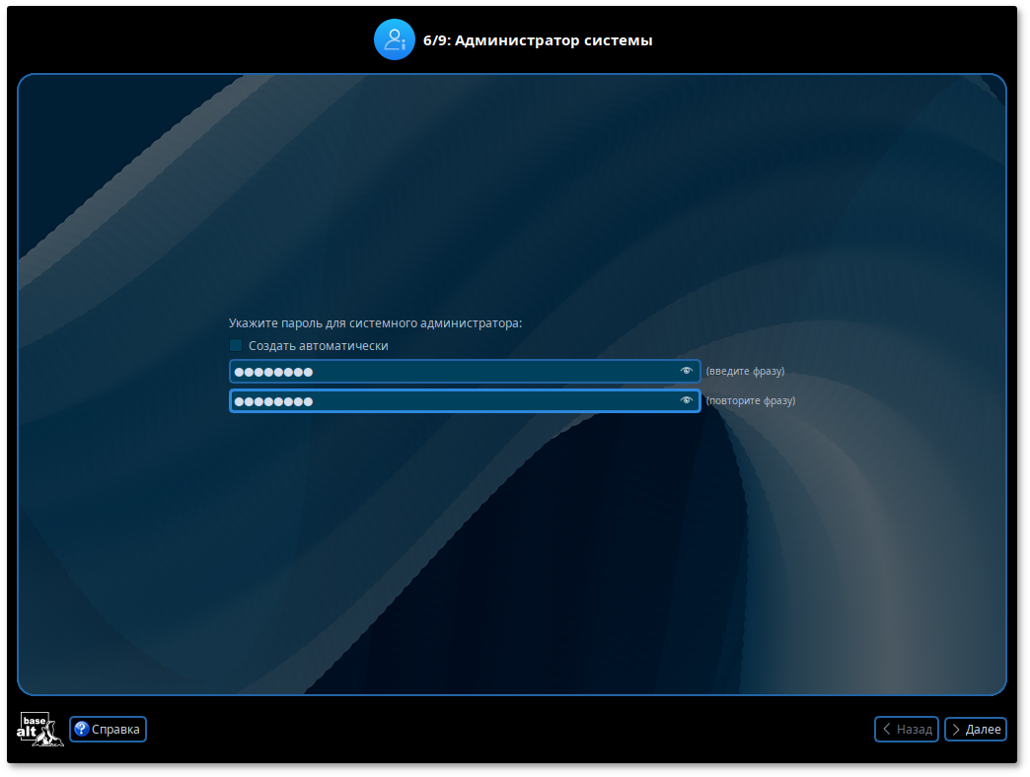Enable the 'Создать автоматически' checkbox
Viewport: 1030px width, 777px height.
(236, 345)
